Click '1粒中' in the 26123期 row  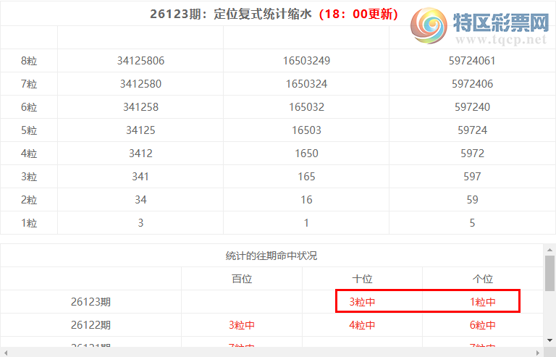pyautogui.click(x=483, y=302)
